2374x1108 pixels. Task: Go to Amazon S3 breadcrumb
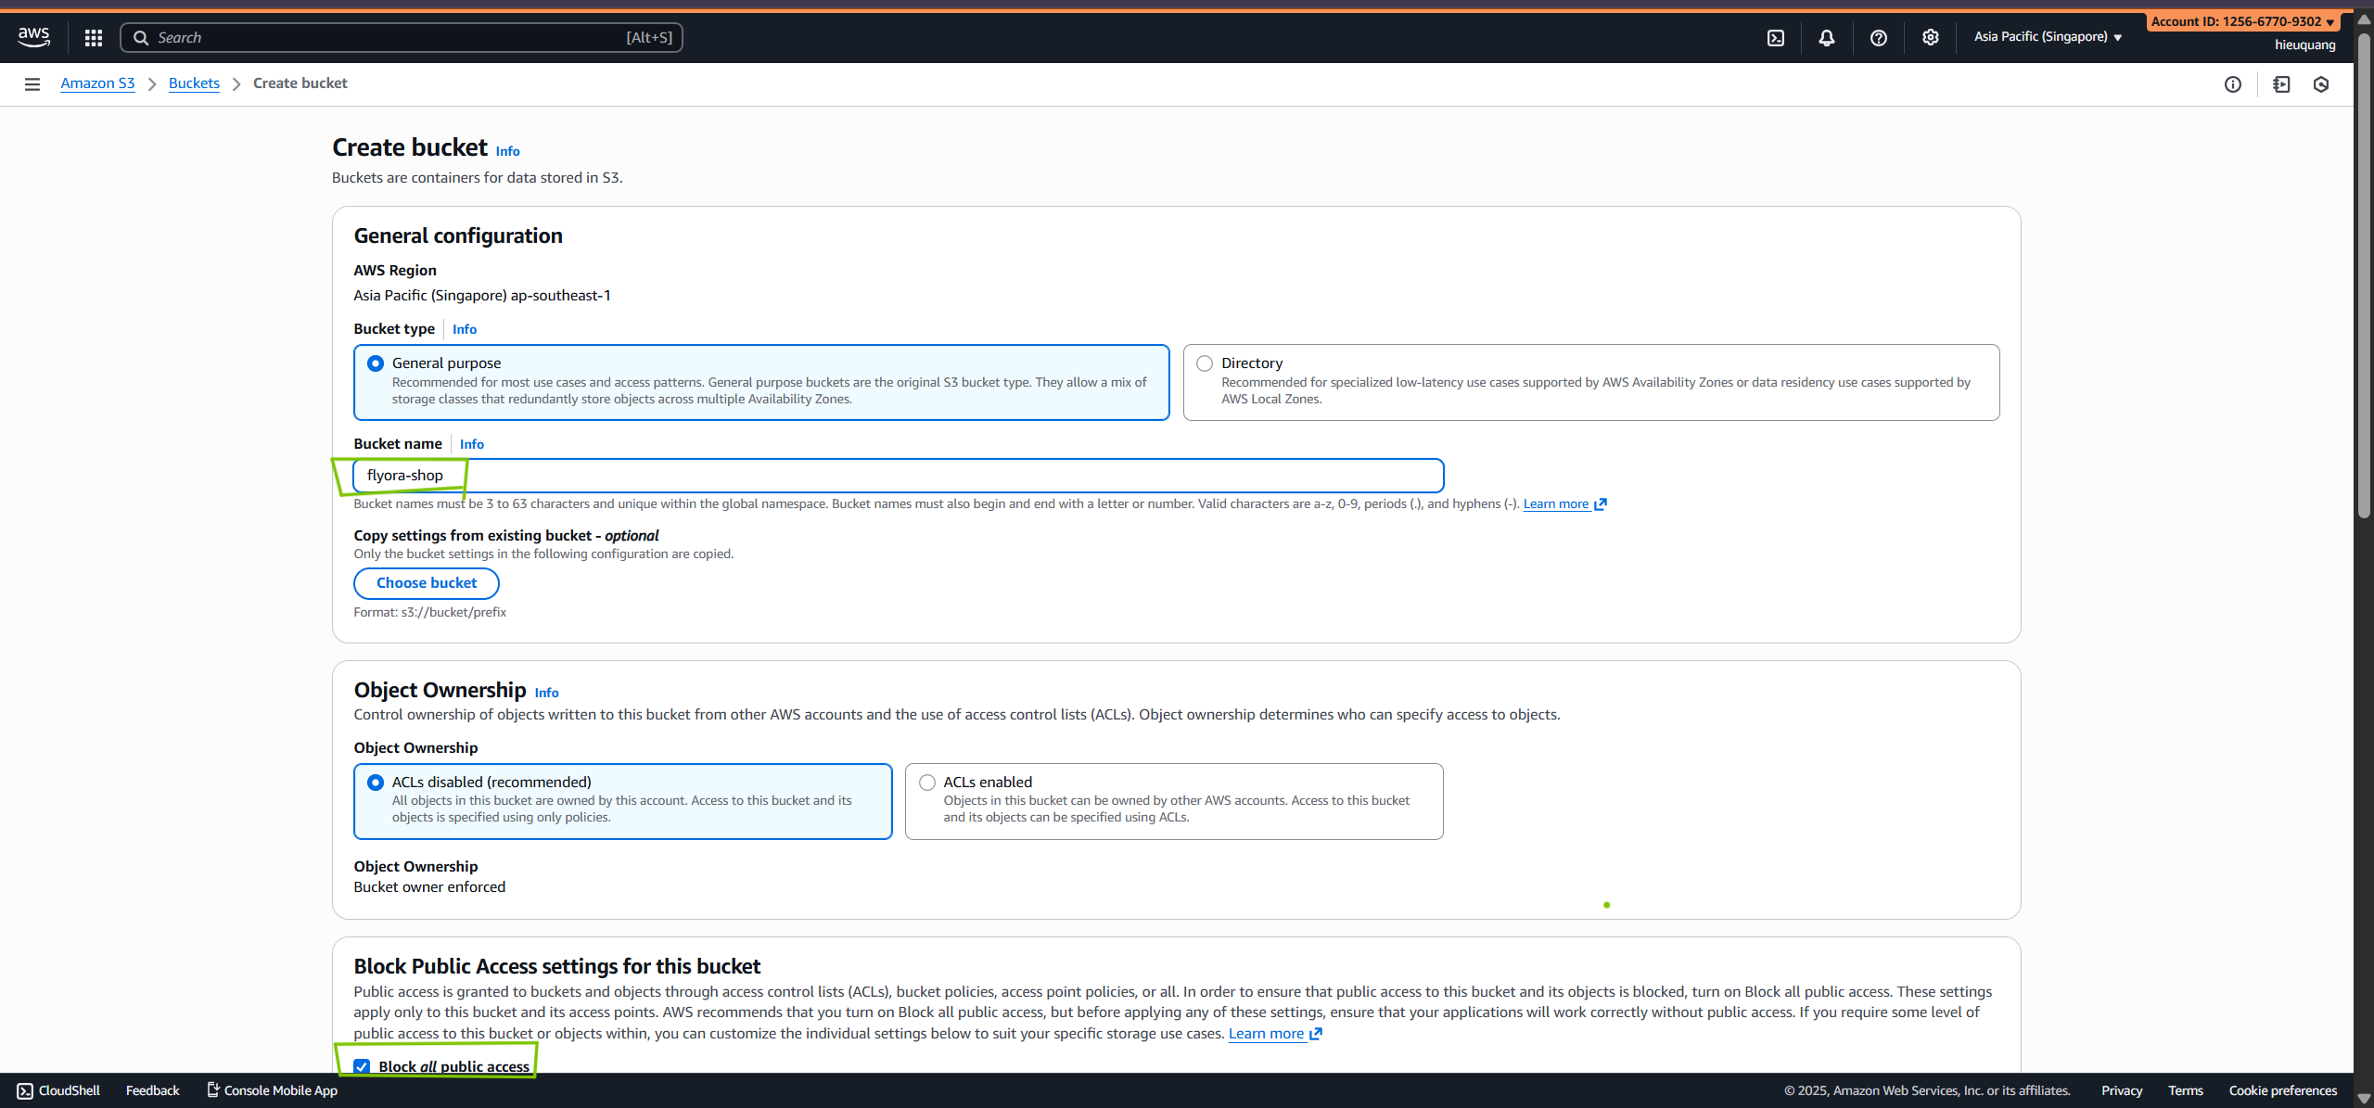tap(97, 83)
